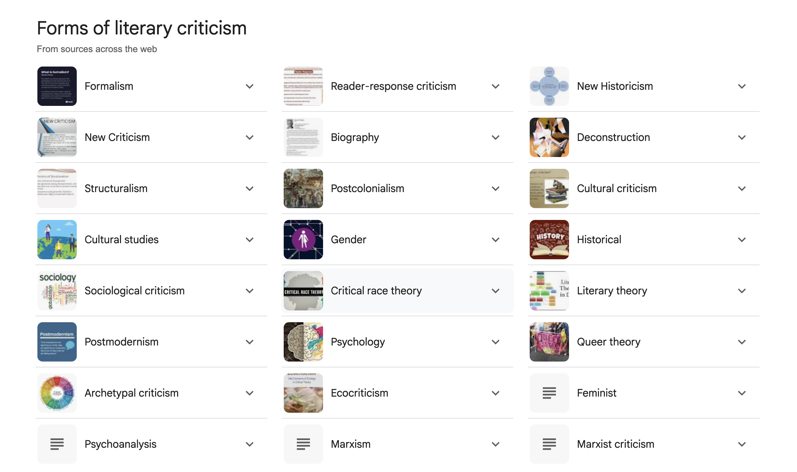The width and height of the screenshot is (797, 472).
Task: Select the Critical race theory label
Action: [x=376, y=291]
